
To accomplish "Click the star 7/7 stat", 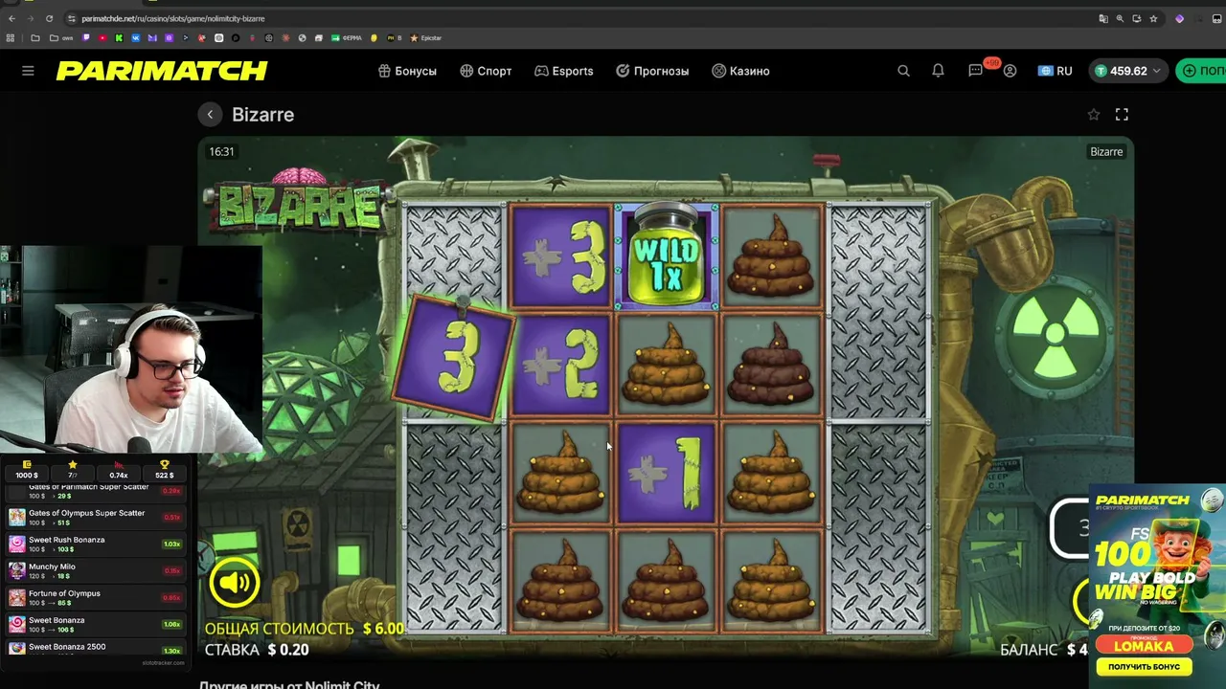I will pyautogui.click(x=73, y=470).
